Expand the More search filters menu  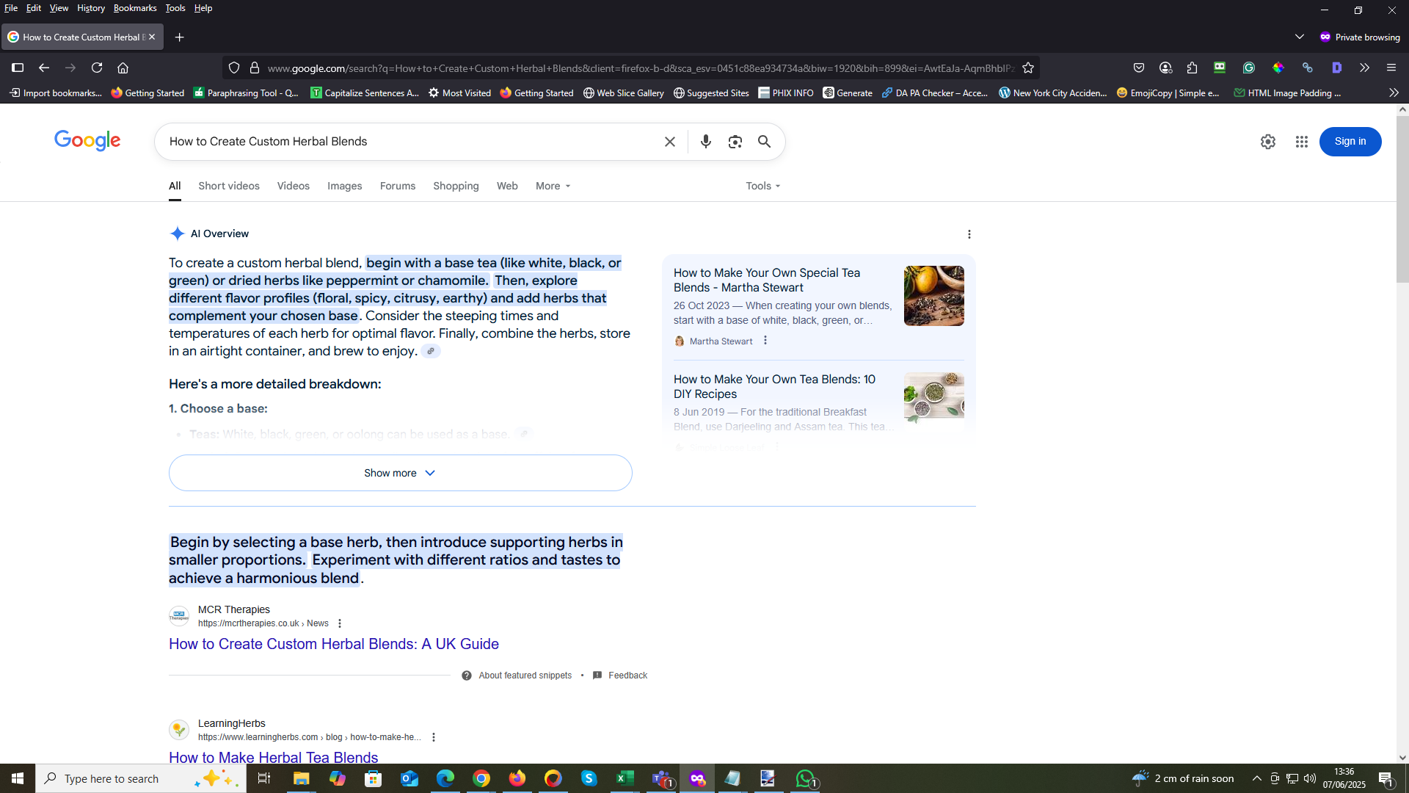coord(553,186)
